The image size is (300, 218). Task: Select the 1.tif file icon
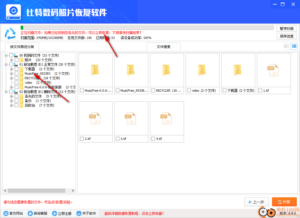coord(274,70)
